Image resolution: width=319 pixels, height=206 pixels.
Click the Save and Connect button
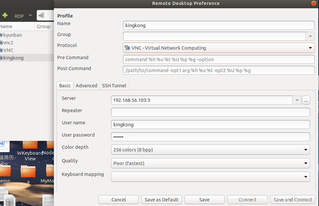(x=293, y=200)
